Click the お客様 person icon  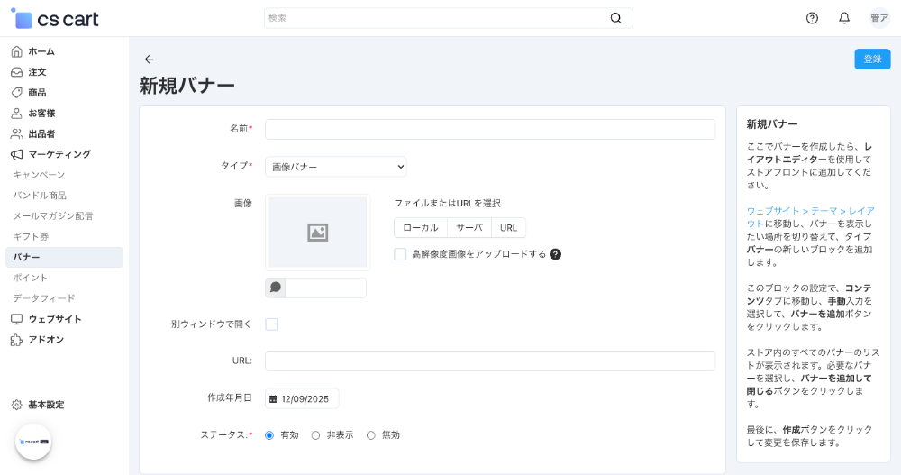(x=16, y=114)
